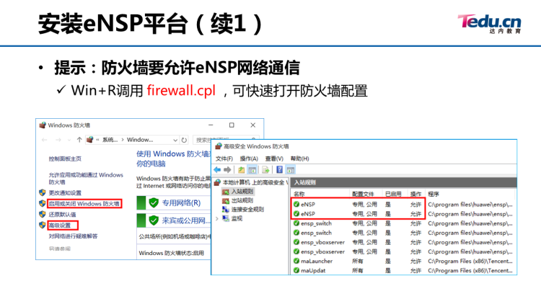Click the refresh icon beside the address bar
This screenshot has height=304, width=541.
coord(184,140)
